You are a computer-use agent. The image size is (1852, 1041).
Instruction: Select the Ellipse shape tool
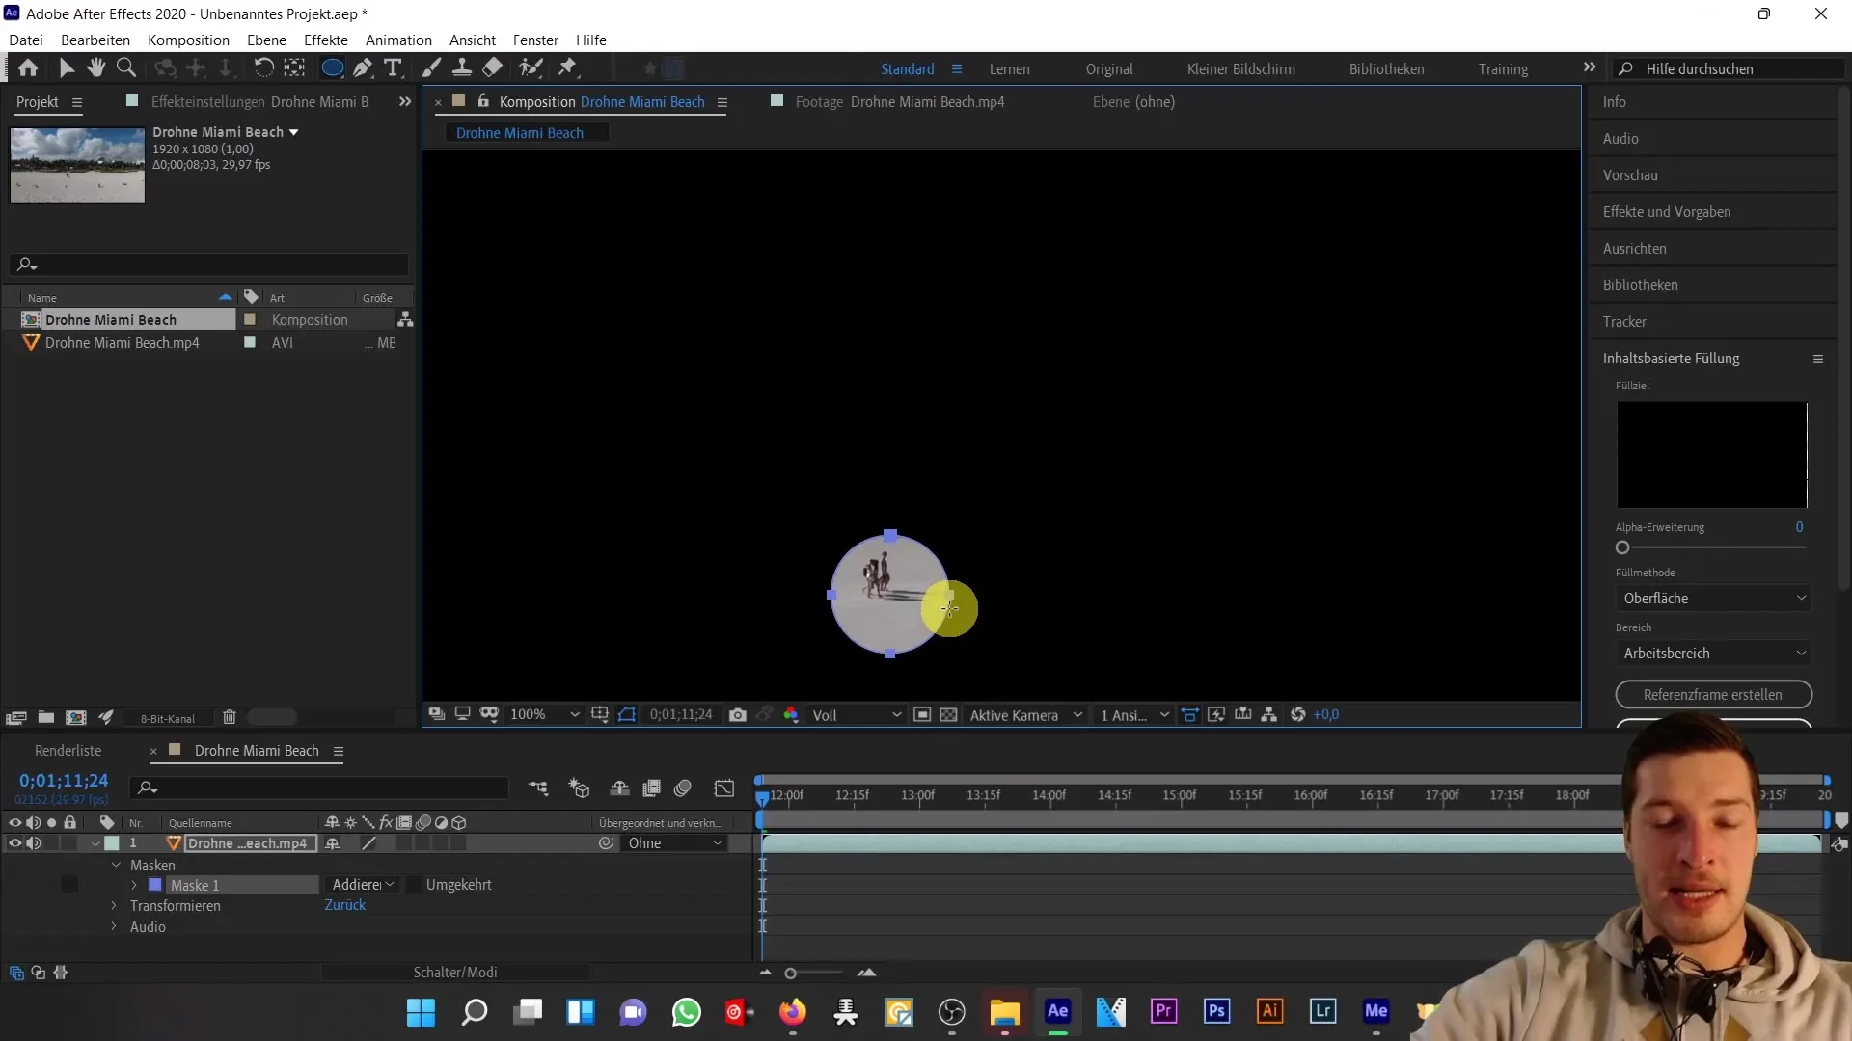[x=332, y=67]
